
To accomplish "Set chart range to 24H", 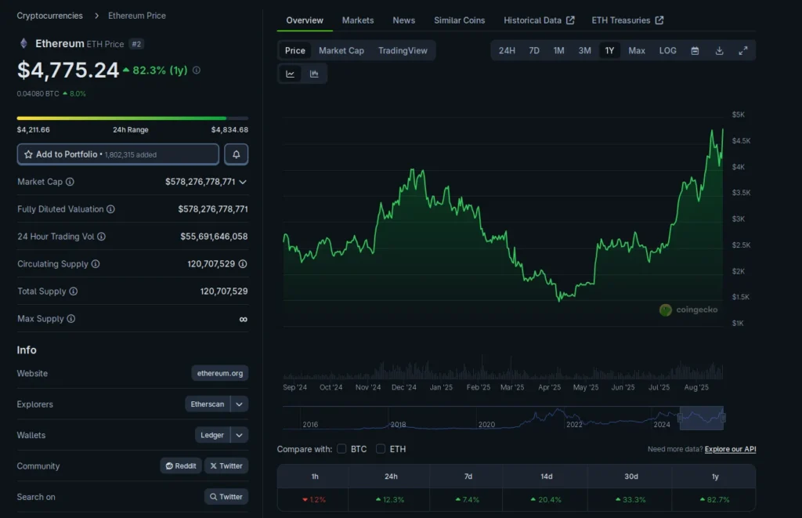I will click(507, 50).
